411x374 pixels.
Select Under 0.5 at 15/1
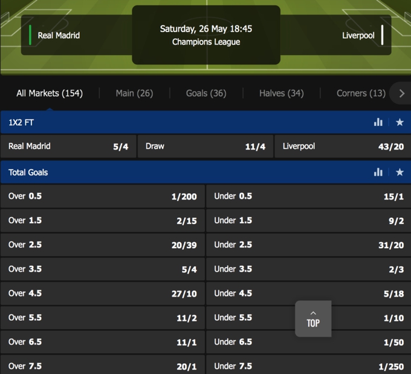coord(308,196)
